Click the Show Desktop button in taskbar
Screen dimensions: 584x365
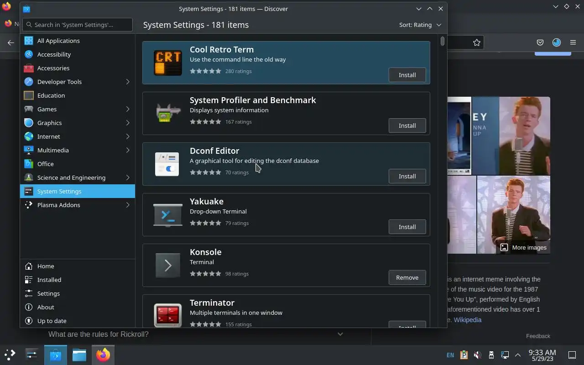coord(572,355)
